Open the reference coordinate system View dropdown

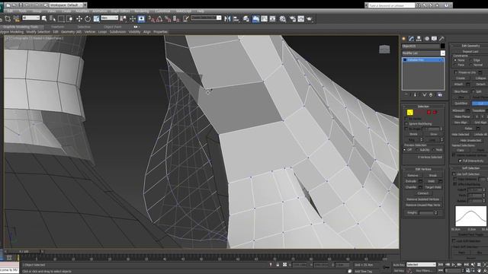pyautogui.click(x=110, y=18)
